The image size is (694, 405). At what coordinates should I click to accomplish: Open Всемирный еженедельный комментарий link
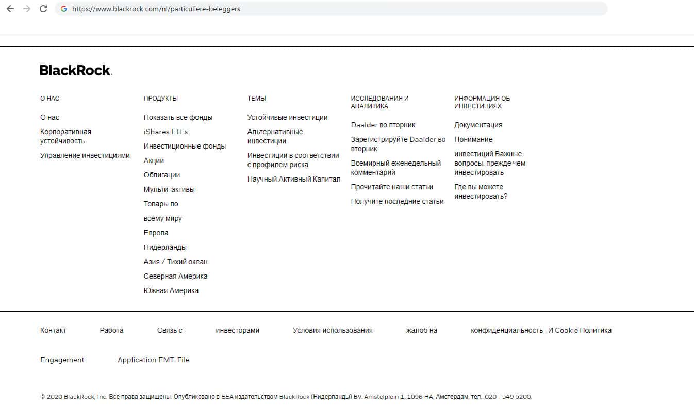coord(395,168)
